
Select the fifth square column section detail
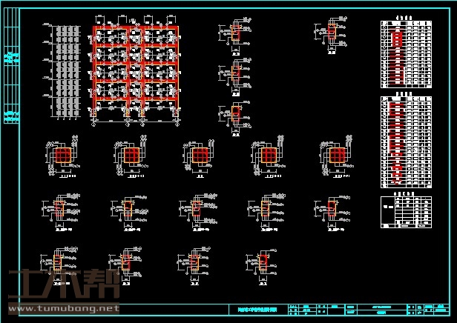[x=335, y=156]
